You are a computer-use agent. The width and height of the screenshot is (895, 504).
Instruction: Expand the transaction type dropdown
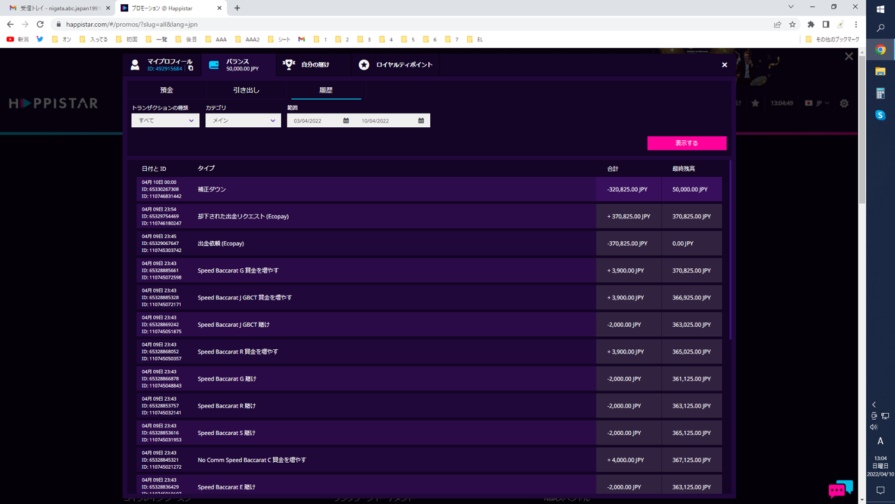tap(165, 121)
